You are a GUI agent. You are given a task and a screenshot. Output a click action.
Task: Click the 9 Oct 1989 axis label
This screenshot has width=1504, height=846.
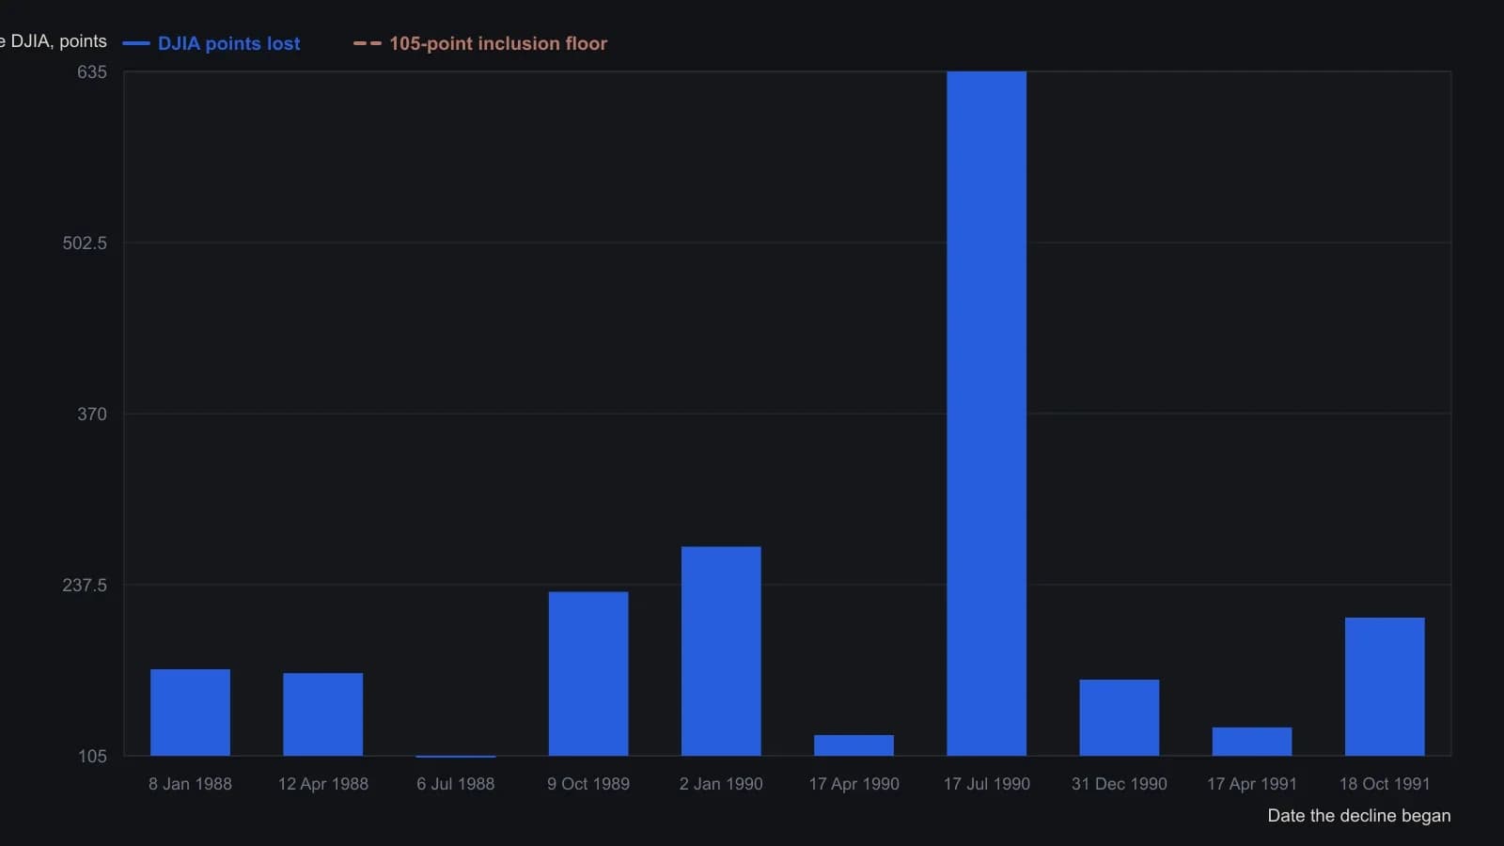coord(588,784)
